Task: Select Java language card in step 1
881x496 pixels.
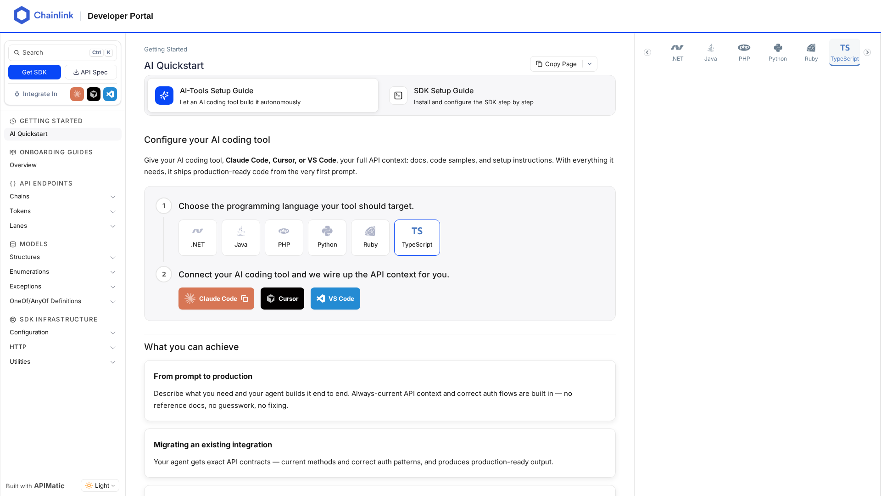Action: coord(241,237)
